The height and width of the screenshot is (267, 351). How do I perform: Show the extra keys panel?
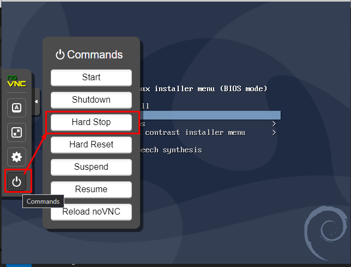[x=16, y=108]
